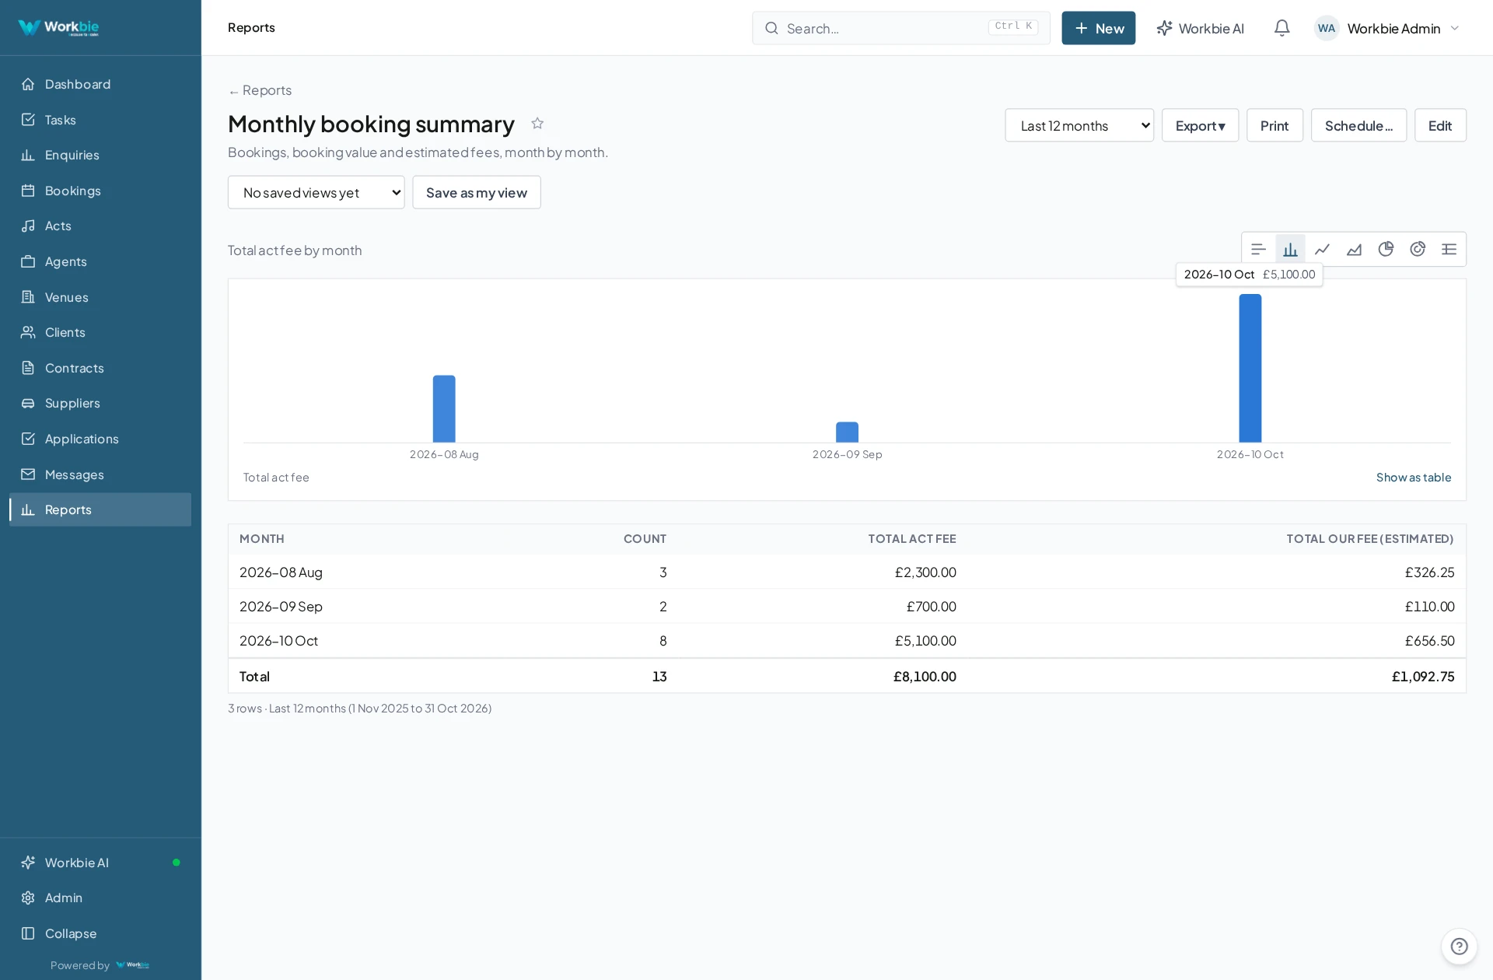1493x980 pixels.
Task: Navigate to Bookings
Action: (100, 191)
